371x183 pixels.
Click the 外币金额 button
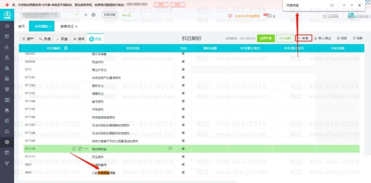tap(285, 38)
